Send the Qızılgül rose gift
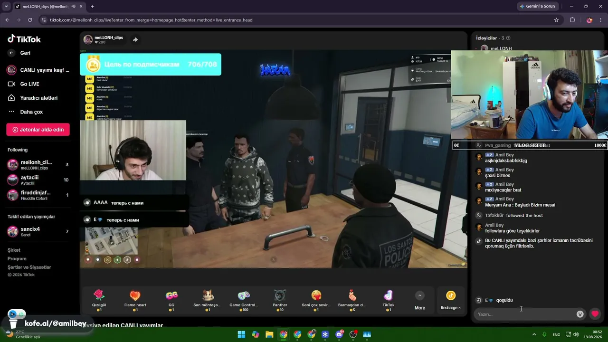This screenshot has height=342, width=608. (x=99, y=300)
